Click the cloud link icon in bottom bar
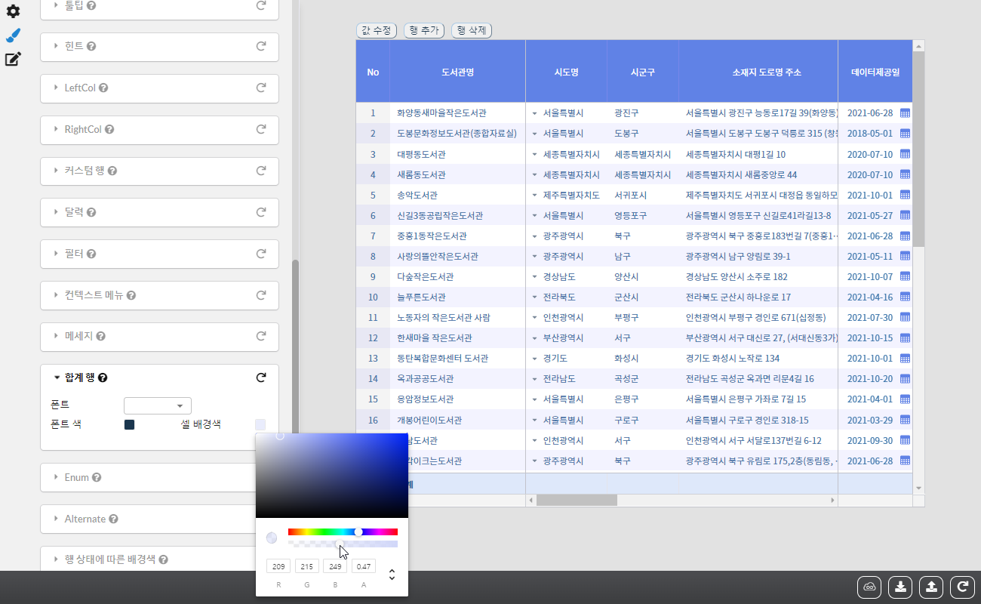Screen dimensions: 981x604 (869, 587)
